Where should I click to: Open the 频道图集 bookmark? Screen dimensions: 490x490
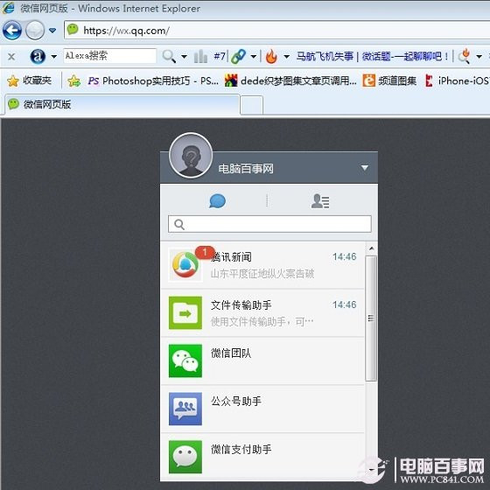click(x=389, y=80)
